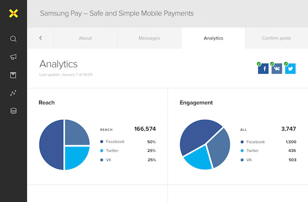Select the Analytics tab
The width and height of the screenshot is (308, 202).
(x=213, y=38)
